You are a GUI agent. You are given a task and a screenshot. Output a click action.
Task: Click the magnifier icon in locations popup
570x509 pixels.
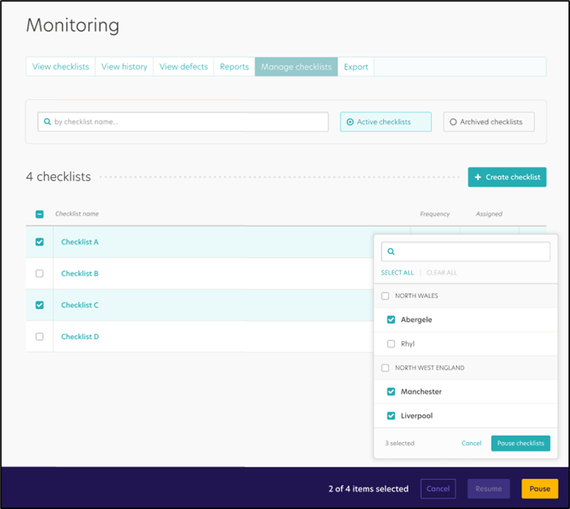click(391, 251)
